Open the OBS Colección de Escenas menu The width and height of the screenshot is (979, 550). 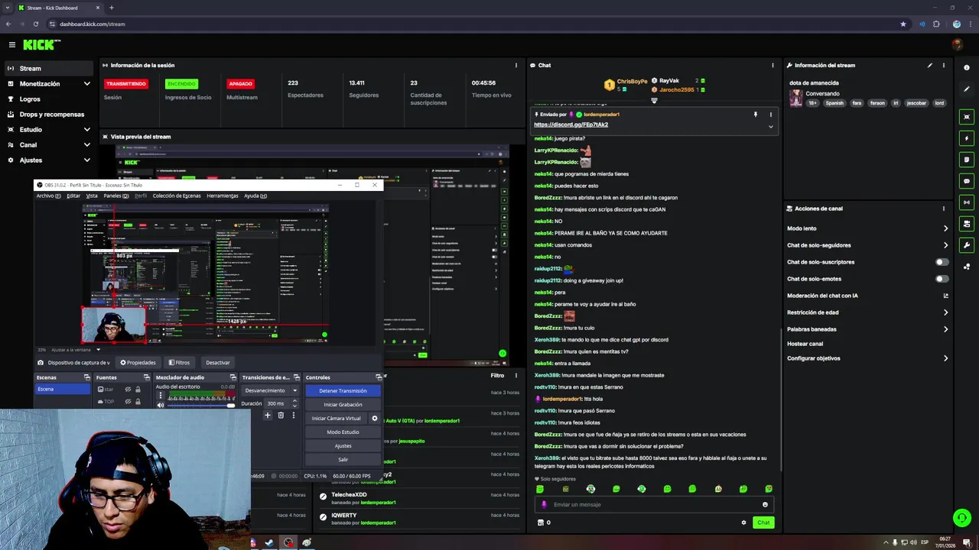pyautogui.click(x=177, y=196)
